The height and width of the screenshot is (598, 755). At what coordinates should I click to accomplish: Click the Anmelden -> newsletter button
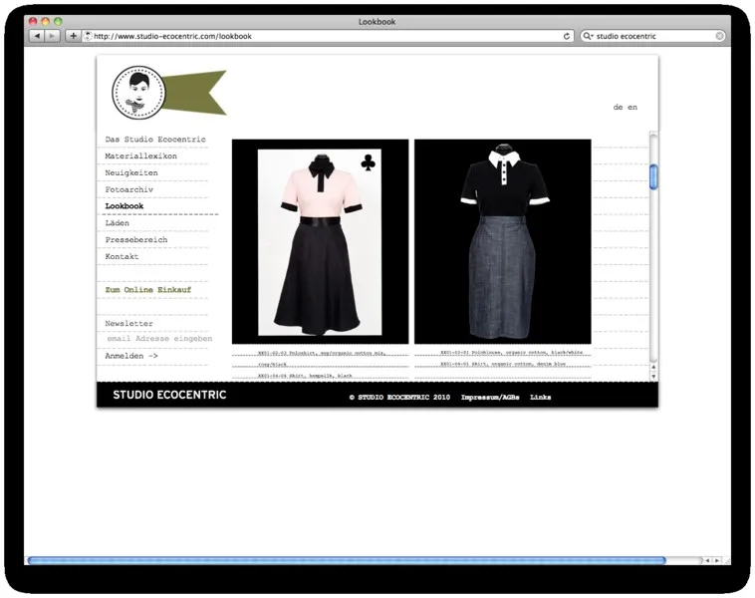click(x=130, y=356)
